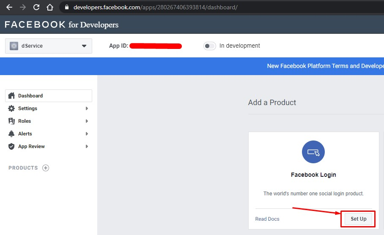
Task: Reload the page with refresh icon
Action: click(36, 7)
